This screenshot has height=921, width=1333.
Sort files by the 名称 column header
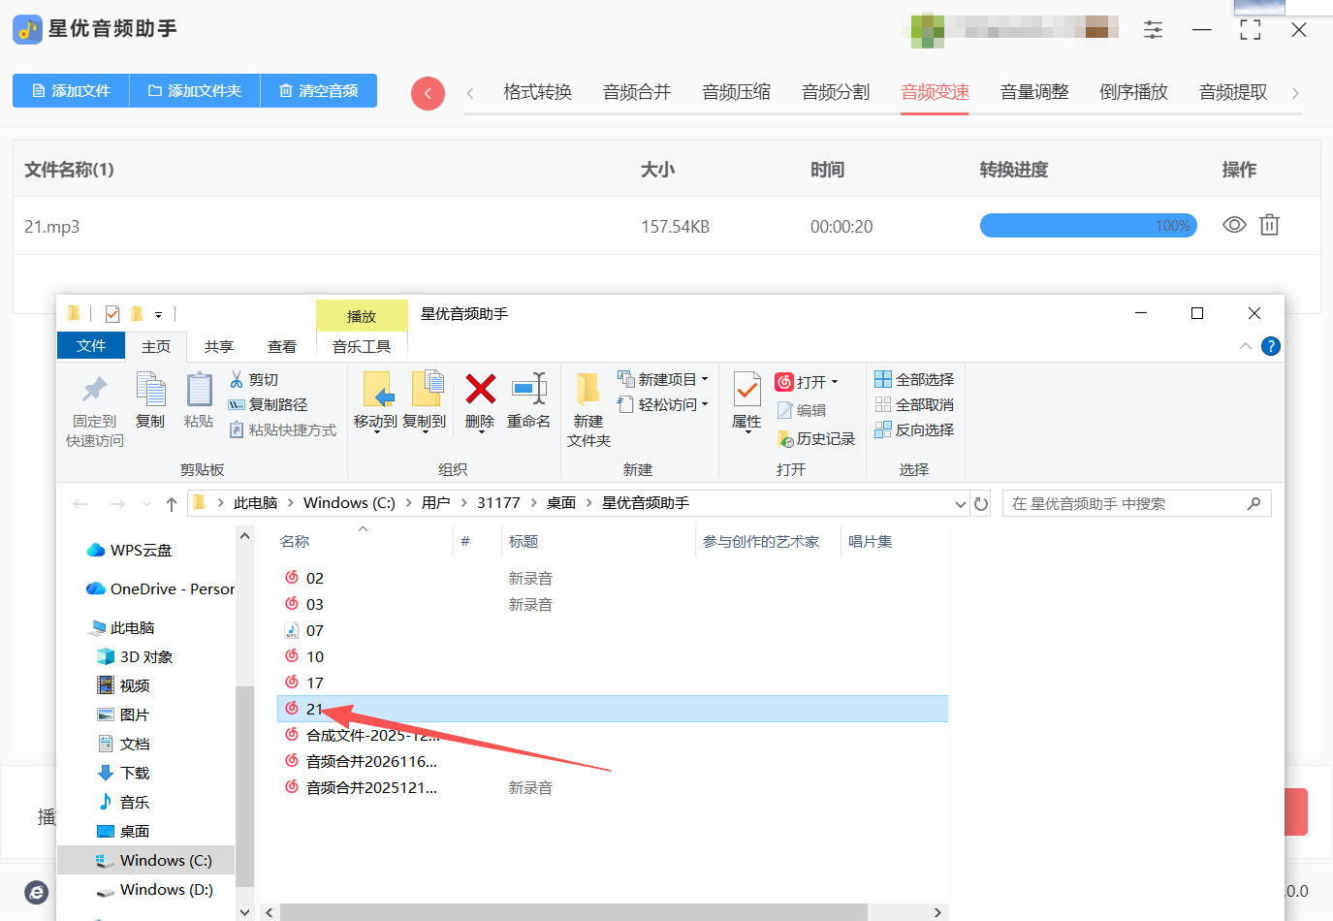pyautogui.click(x=295, y=541)
